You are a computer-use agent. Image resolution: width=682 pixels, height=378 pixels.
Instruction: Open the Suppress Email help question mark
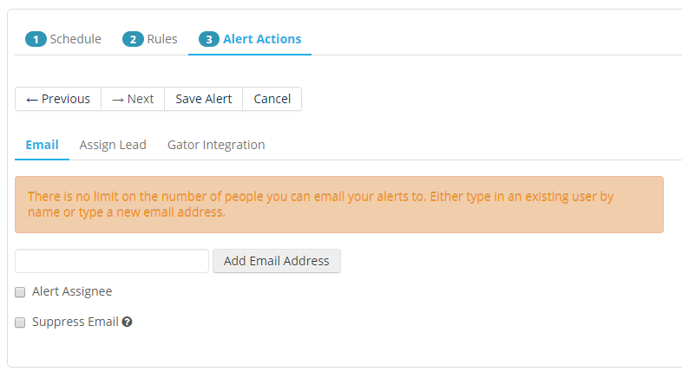pos(127,322)
